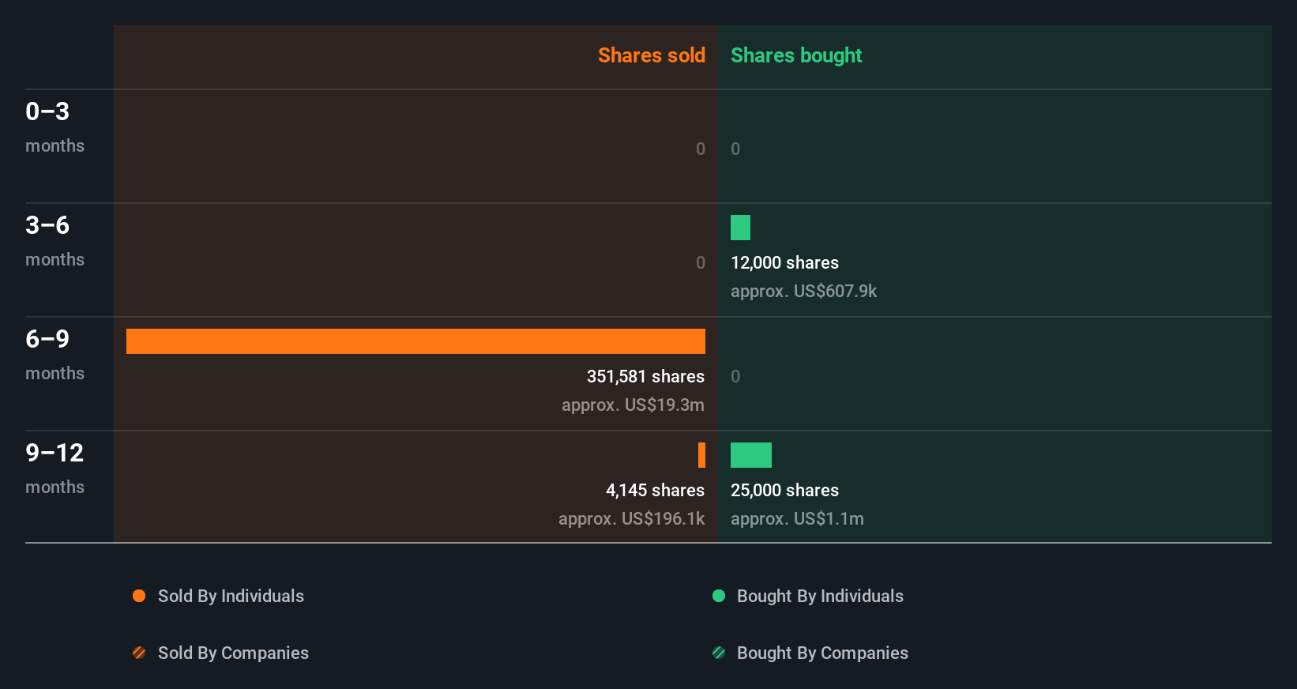
Task: Select the Sold By Companies legend label
Action: point(233,653)
